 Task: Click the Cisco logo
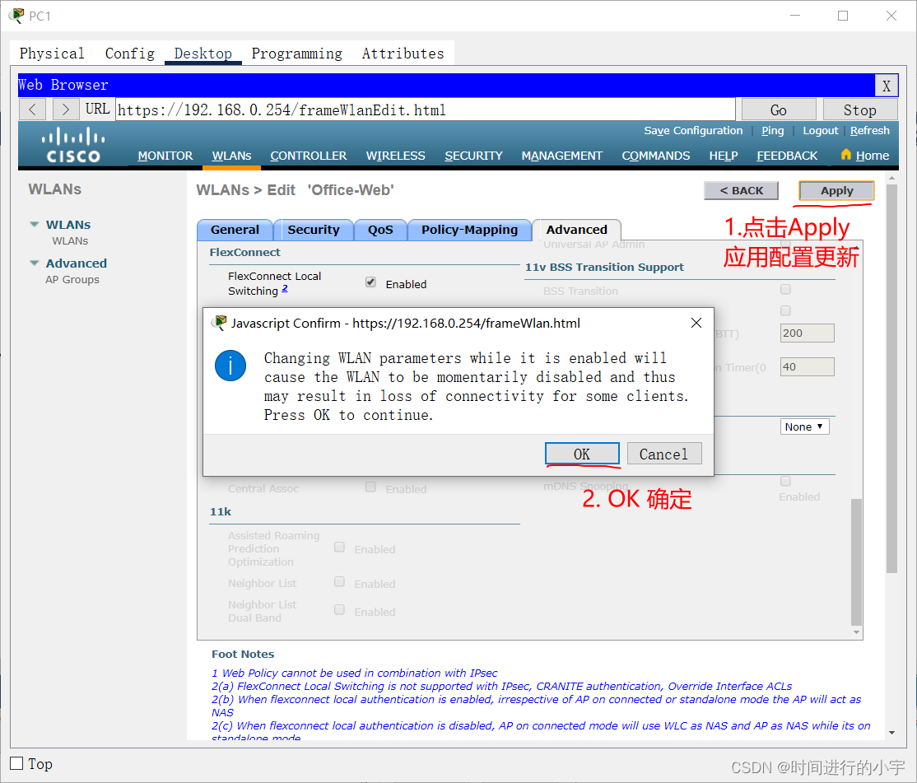[73, 145]
